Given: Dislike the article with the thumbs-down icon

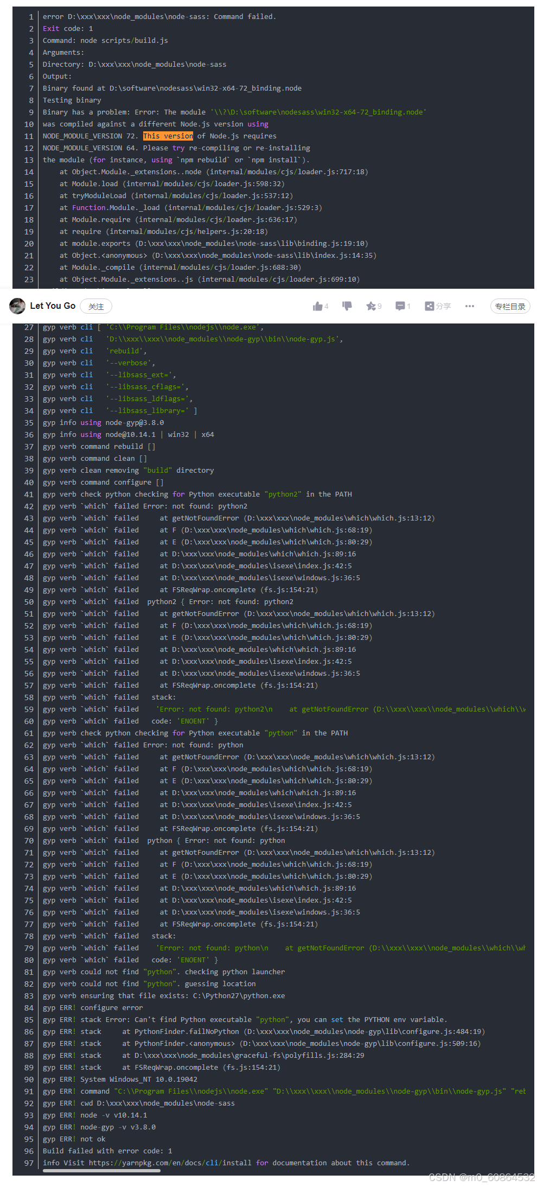Looking at the screenshot, I should click(x=347, y=306).
